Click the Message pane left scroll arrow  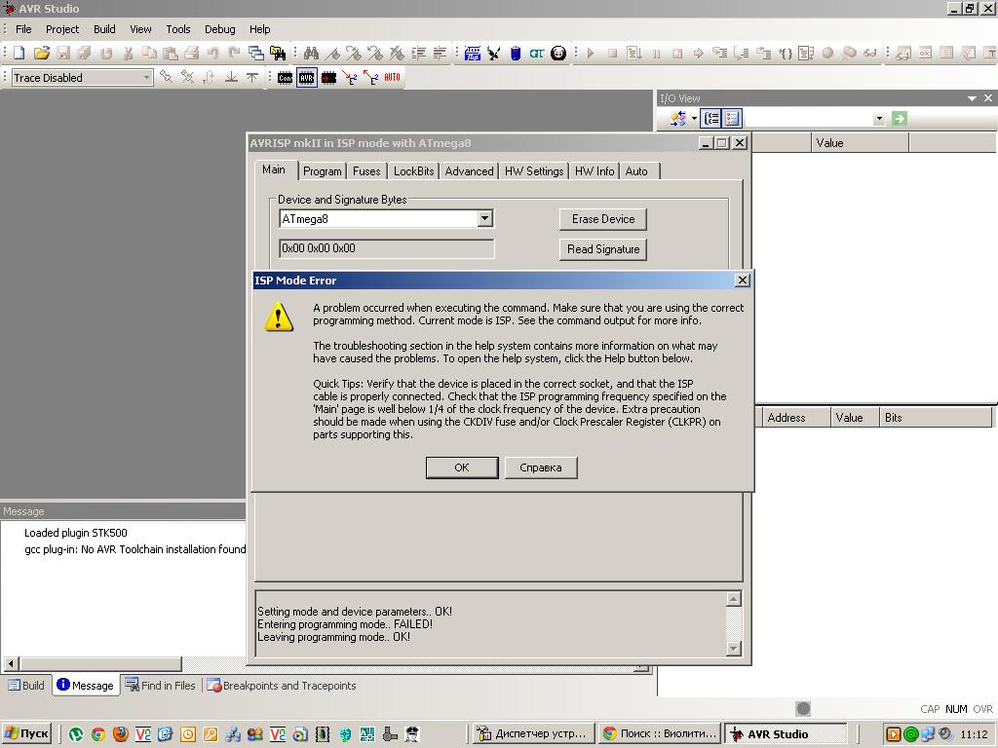11,664
